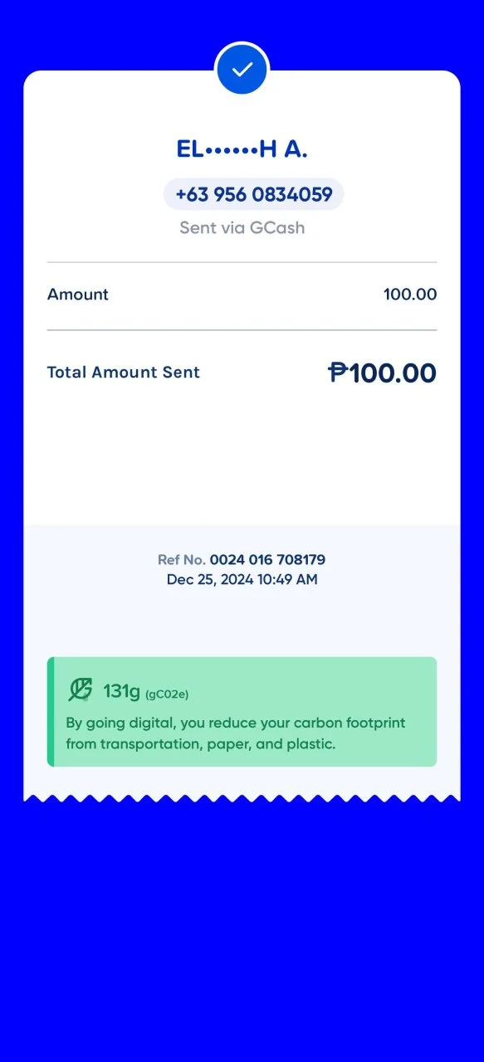The image size is (484, 1062).
Task: Click the Total Amount Sent label
Action: pyautogui.click(x=124, y=373)
